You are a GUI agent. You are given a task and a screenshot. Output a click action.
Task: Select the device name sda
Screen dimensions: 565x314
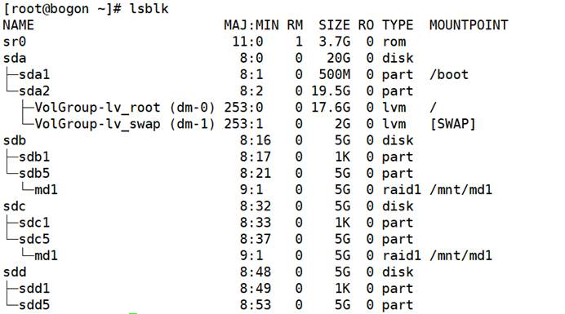coord(15,58)
